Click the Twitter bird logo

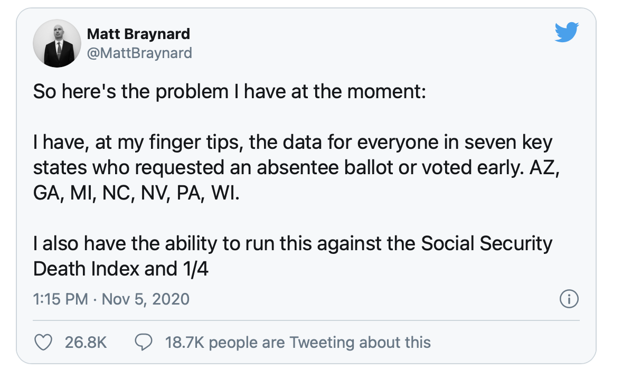(x=567, y=32)
